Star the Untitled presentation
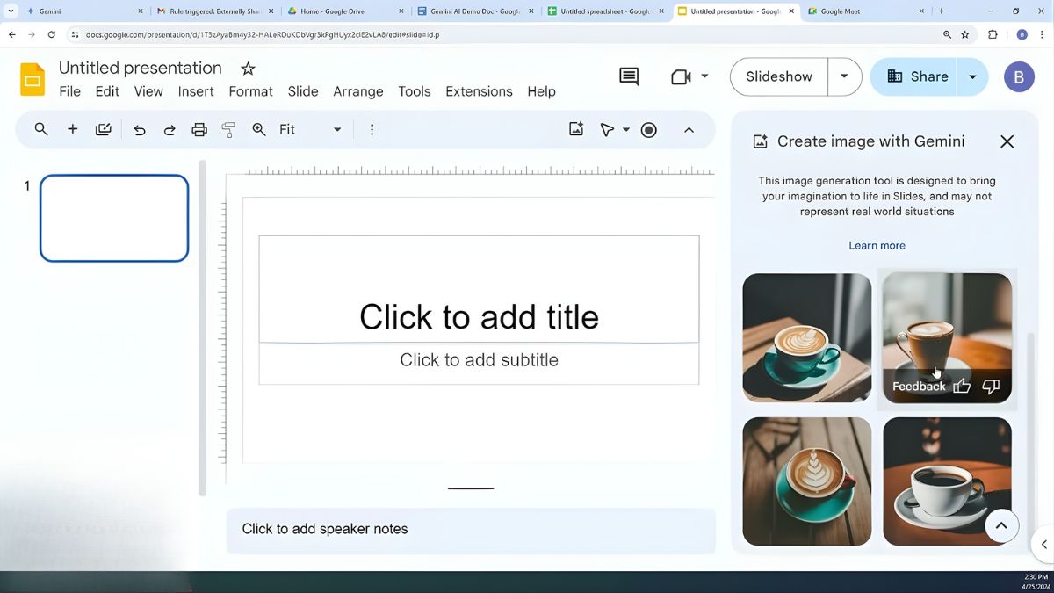Image resolution: width=1054 pixels, height=593 pixels. 247,69
